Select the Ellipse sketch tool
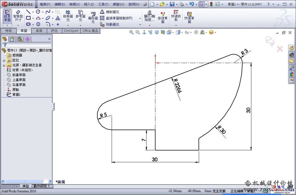This screenshot has width=296, height=195. [48, 18]
